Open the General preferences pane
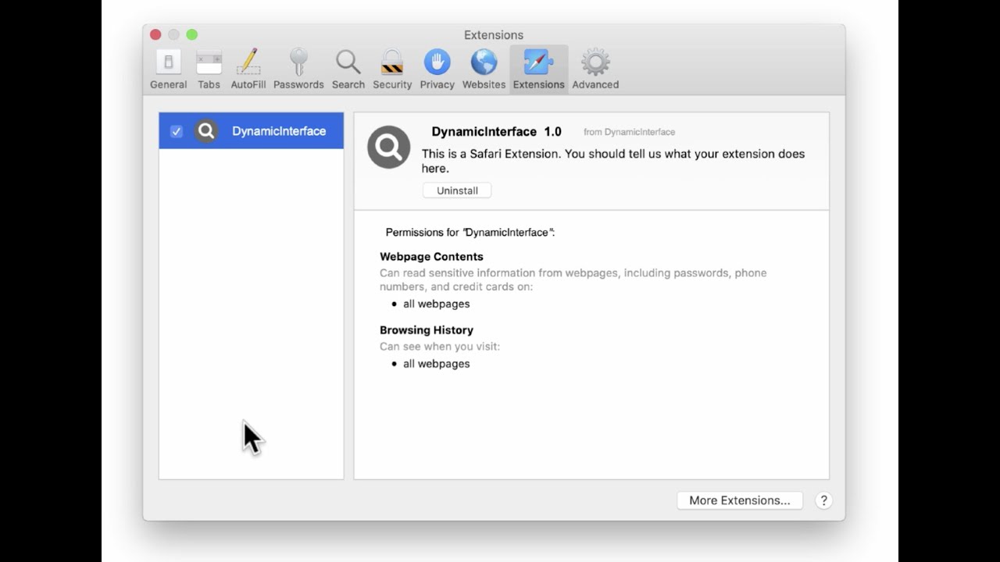Screen dimensions: 1000x562 (168, 70)
